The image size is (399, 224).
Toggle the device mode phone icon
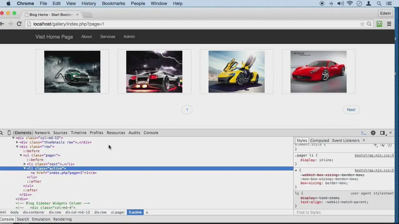point(9,133)
